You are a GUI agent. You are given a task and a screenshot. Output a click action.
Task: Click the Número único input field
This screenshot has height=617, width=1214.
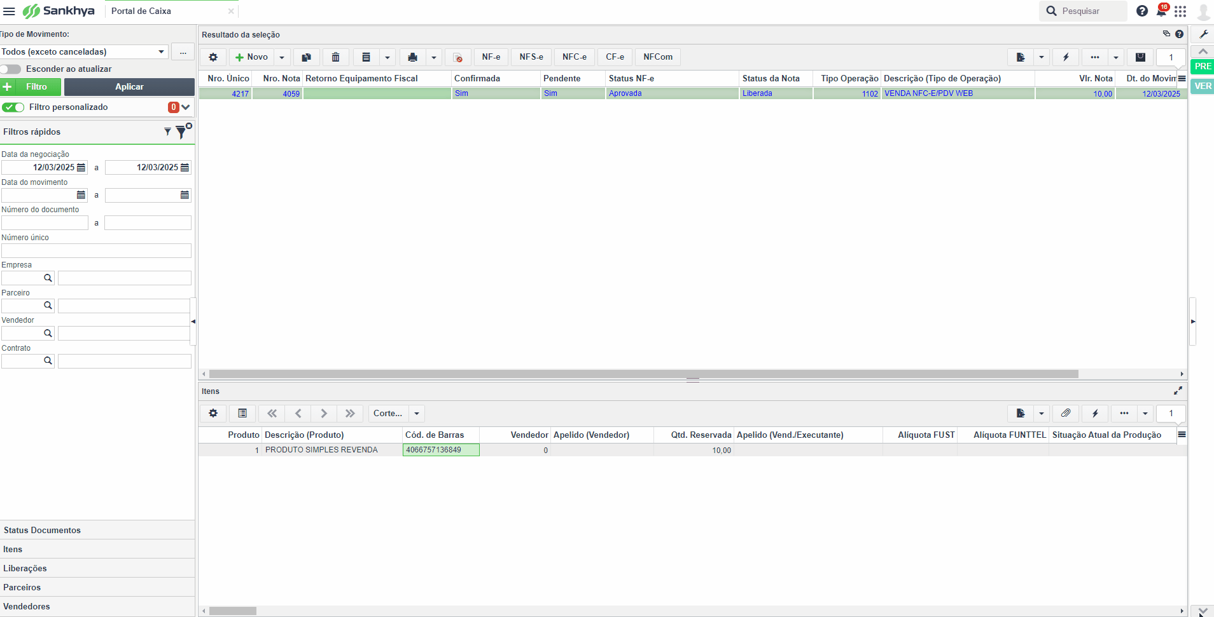click(96, 250)
